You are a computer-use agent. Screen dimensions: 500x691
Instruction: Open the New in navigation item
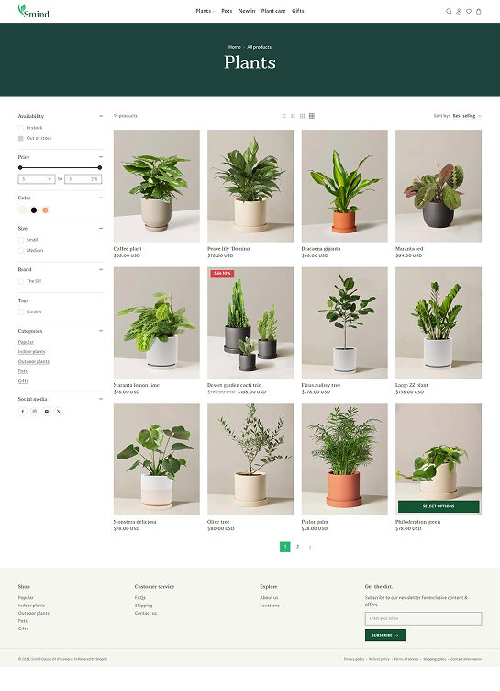pos(247,11)
